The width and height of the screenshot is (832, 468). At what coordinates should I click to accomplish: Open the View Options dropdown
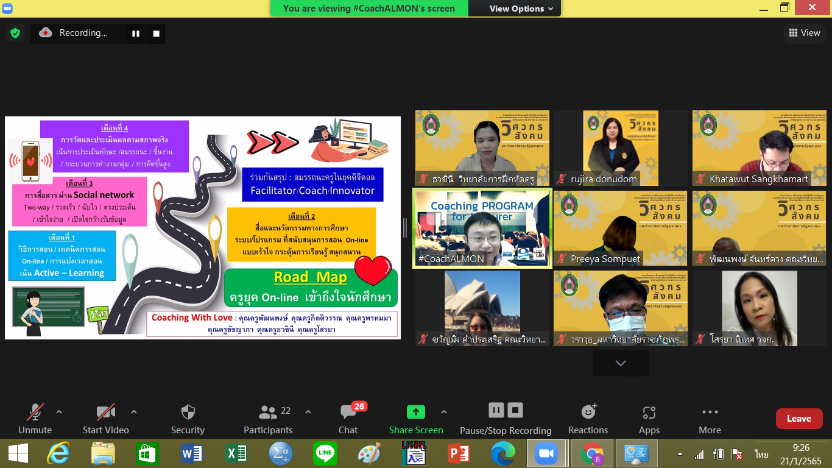[x=521, y=9]
